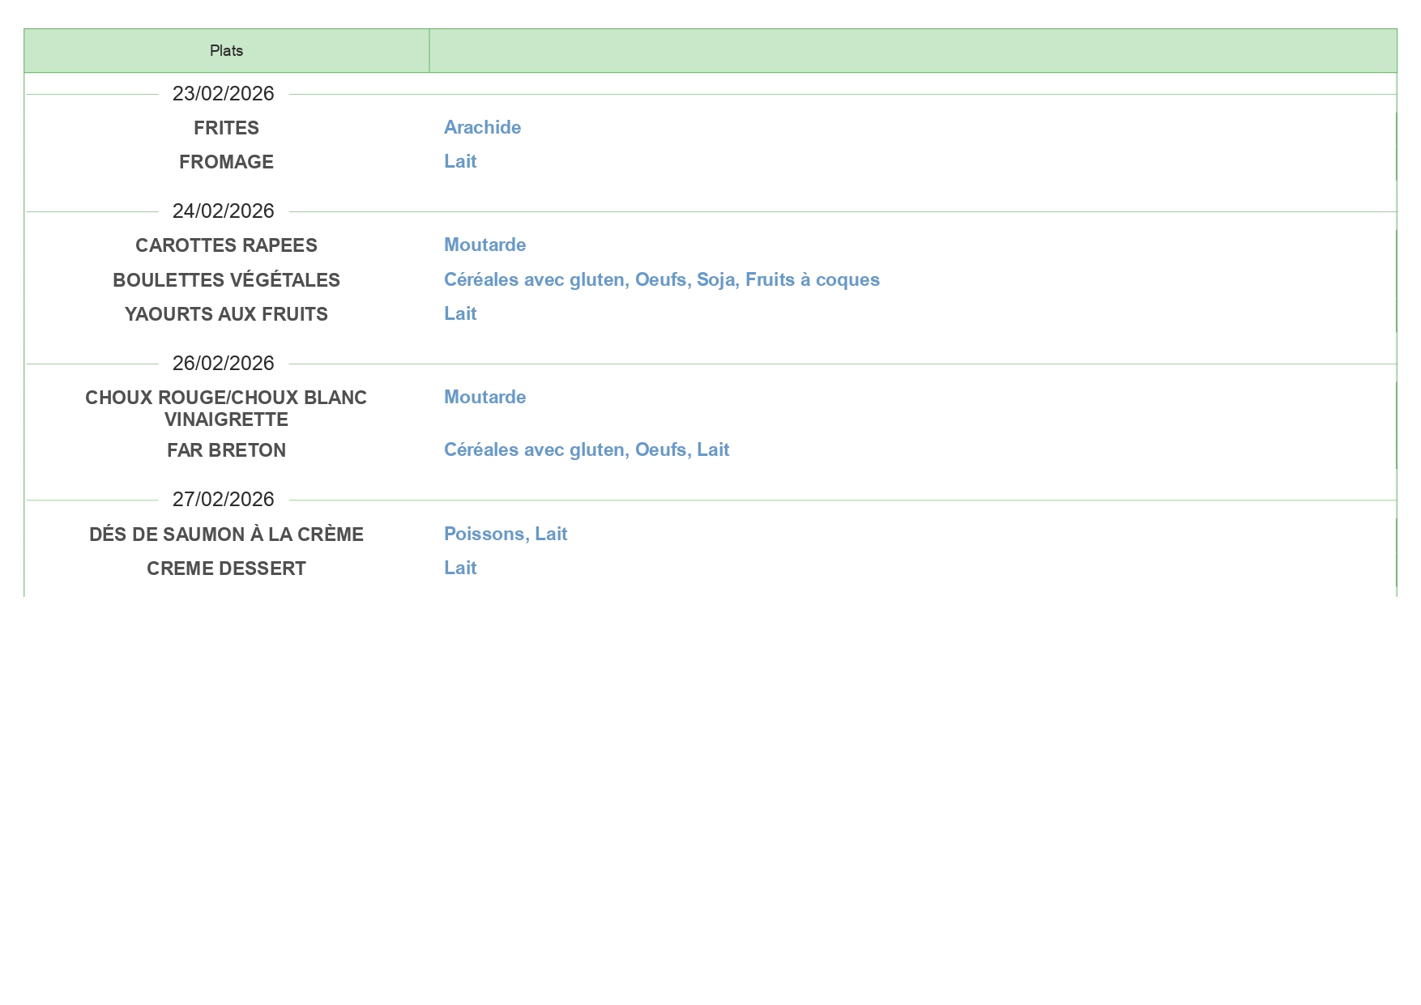
Task: Select the 23/02/2026 date heading
Action: (x=223, y=94)
